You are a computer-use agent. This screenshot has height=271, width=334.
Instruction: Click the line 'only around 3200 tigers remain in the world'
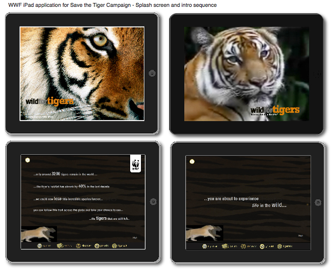click(65, 174)
